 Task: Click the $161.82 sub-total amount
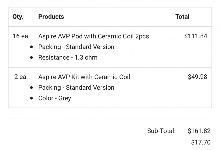click(199, 131)
